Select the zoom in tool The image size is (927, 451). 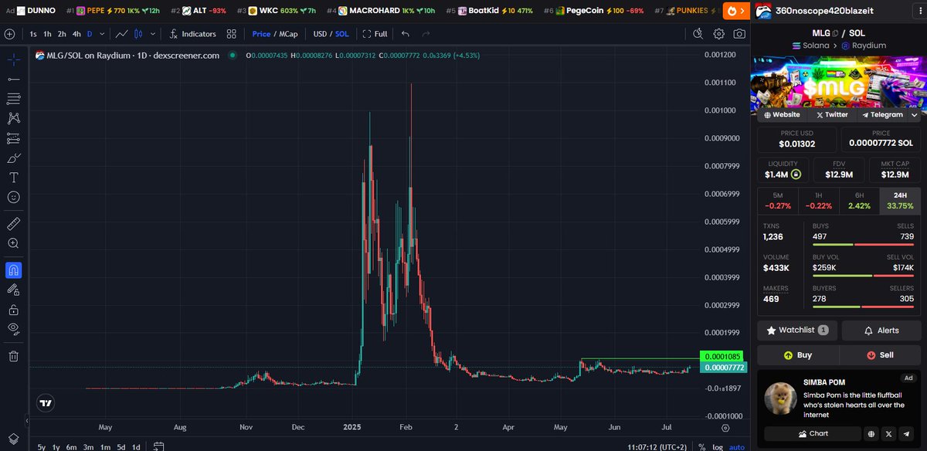tap(13, 243)
